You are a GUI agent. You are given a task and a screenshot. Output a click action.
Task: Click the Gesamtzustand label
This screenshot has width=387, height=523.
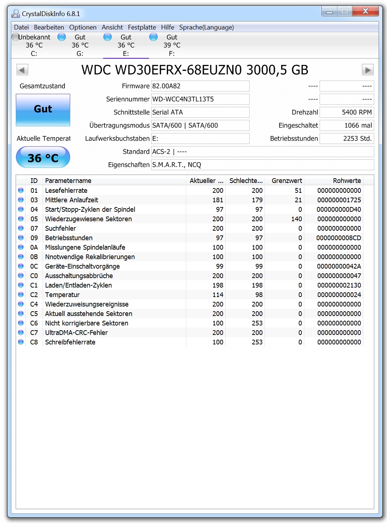tap(42, 86)
